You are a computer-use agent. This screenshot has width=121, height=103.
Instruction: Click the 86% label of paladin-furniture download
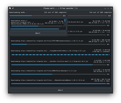[108, 65]
